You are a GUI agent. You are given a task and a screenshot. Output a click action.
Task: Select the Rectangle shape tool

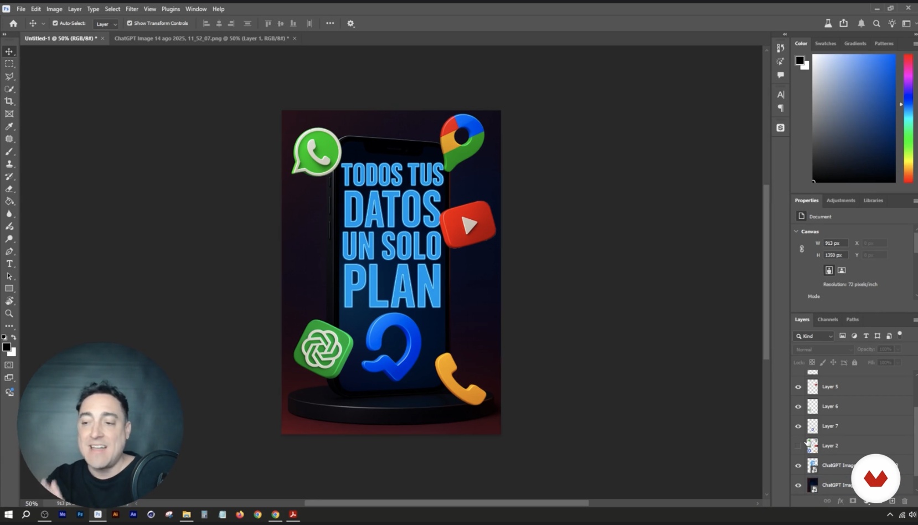[x=9, y=289]
